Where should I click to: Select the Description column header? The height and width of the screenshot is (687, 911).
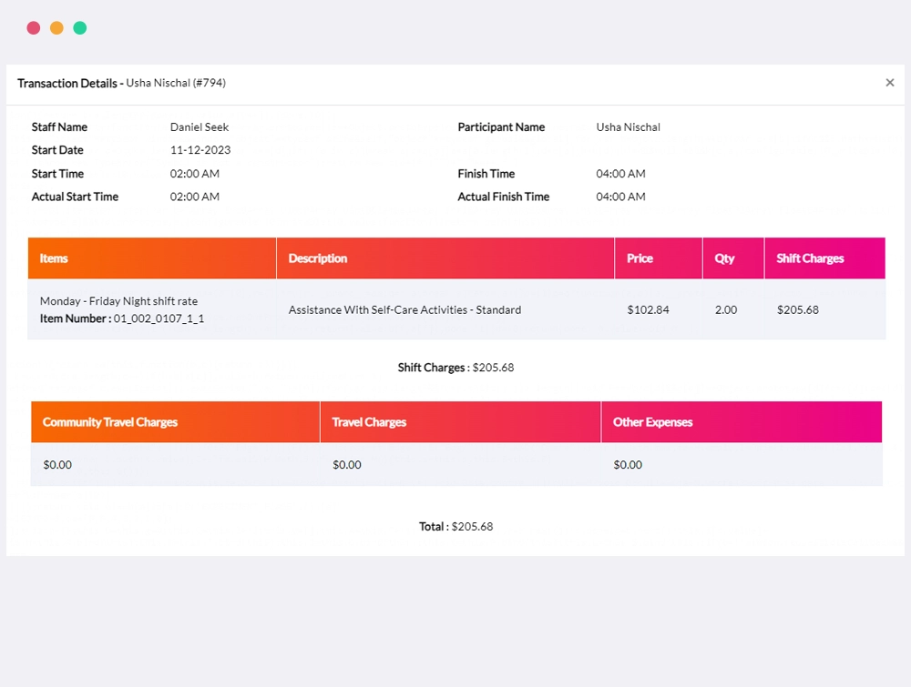(x=445, y=258)
